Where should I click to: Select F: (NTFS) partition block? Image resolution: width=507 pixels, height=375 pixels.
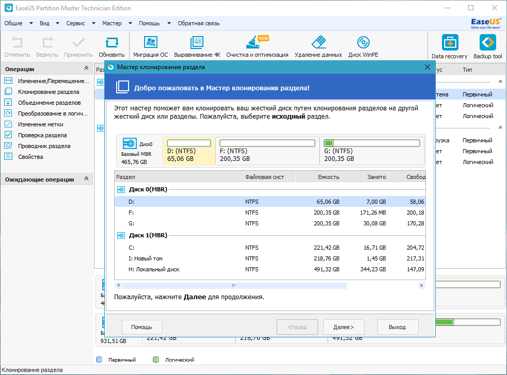pos(267,151)
